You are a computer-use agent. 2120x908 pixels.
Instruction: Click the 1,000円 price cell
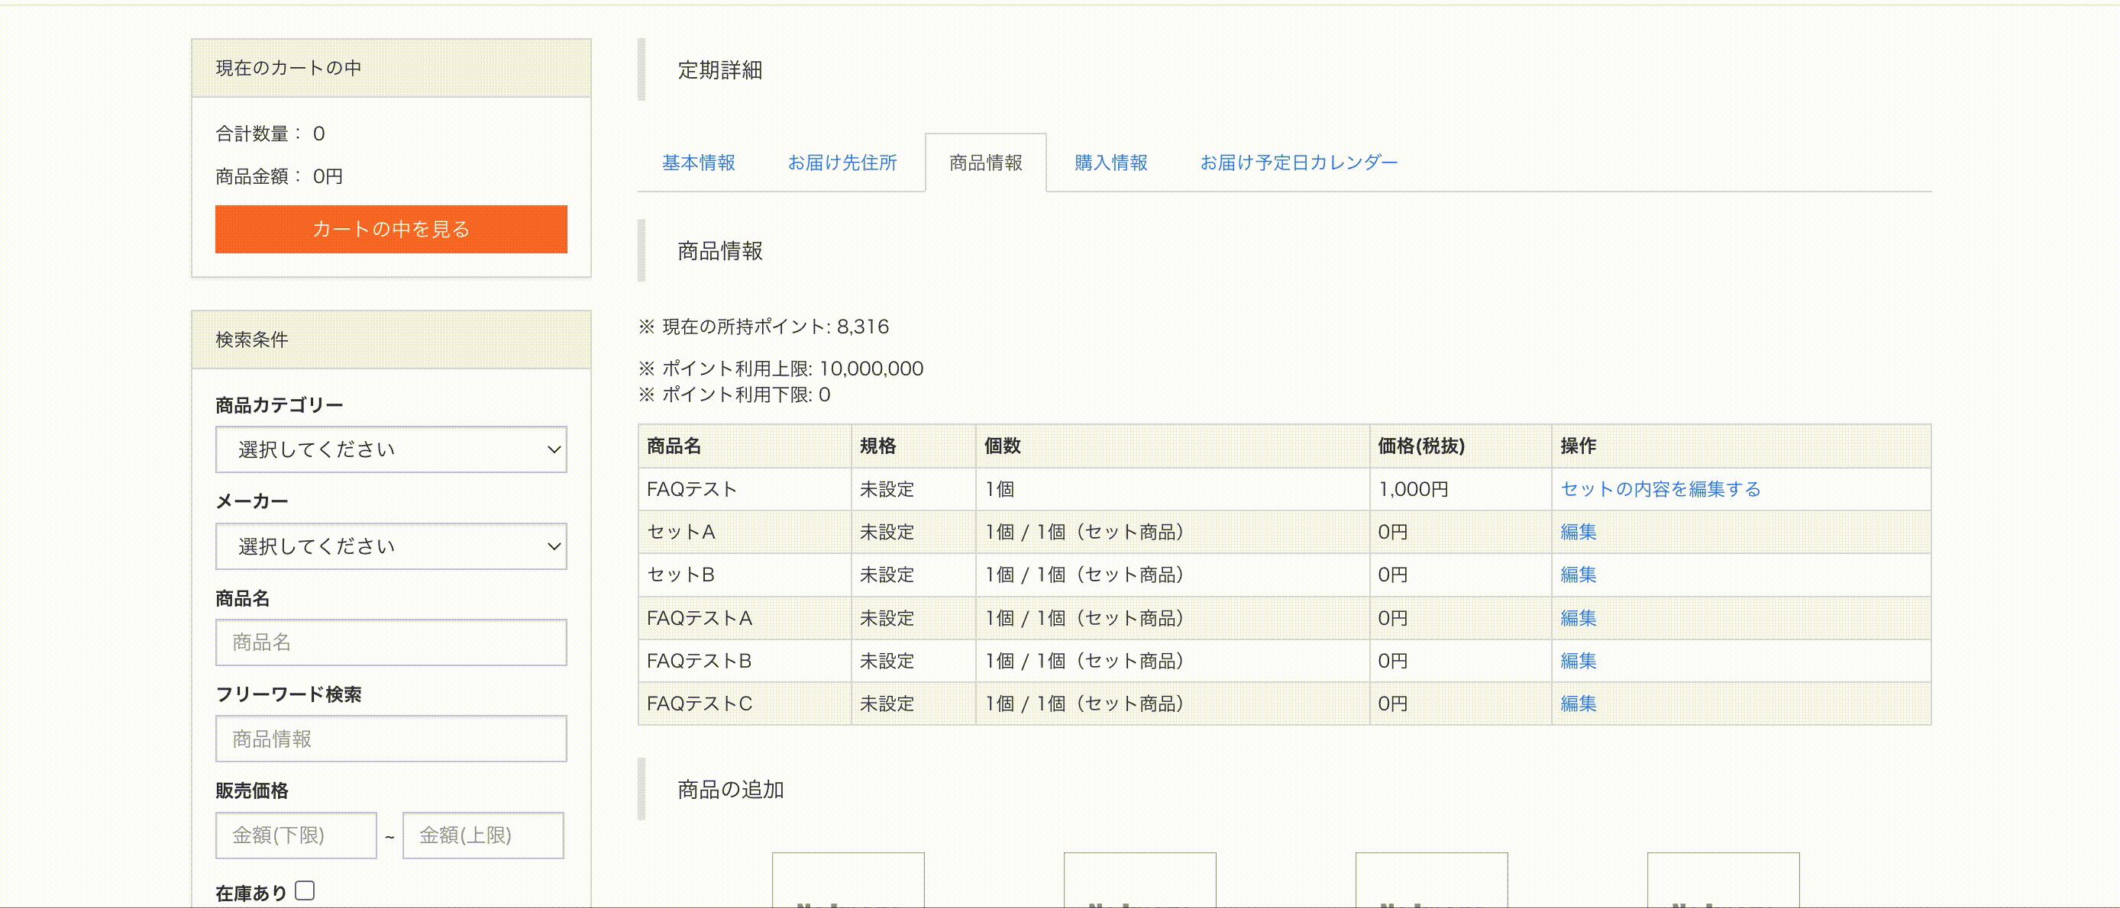(x=1461, y=489)
